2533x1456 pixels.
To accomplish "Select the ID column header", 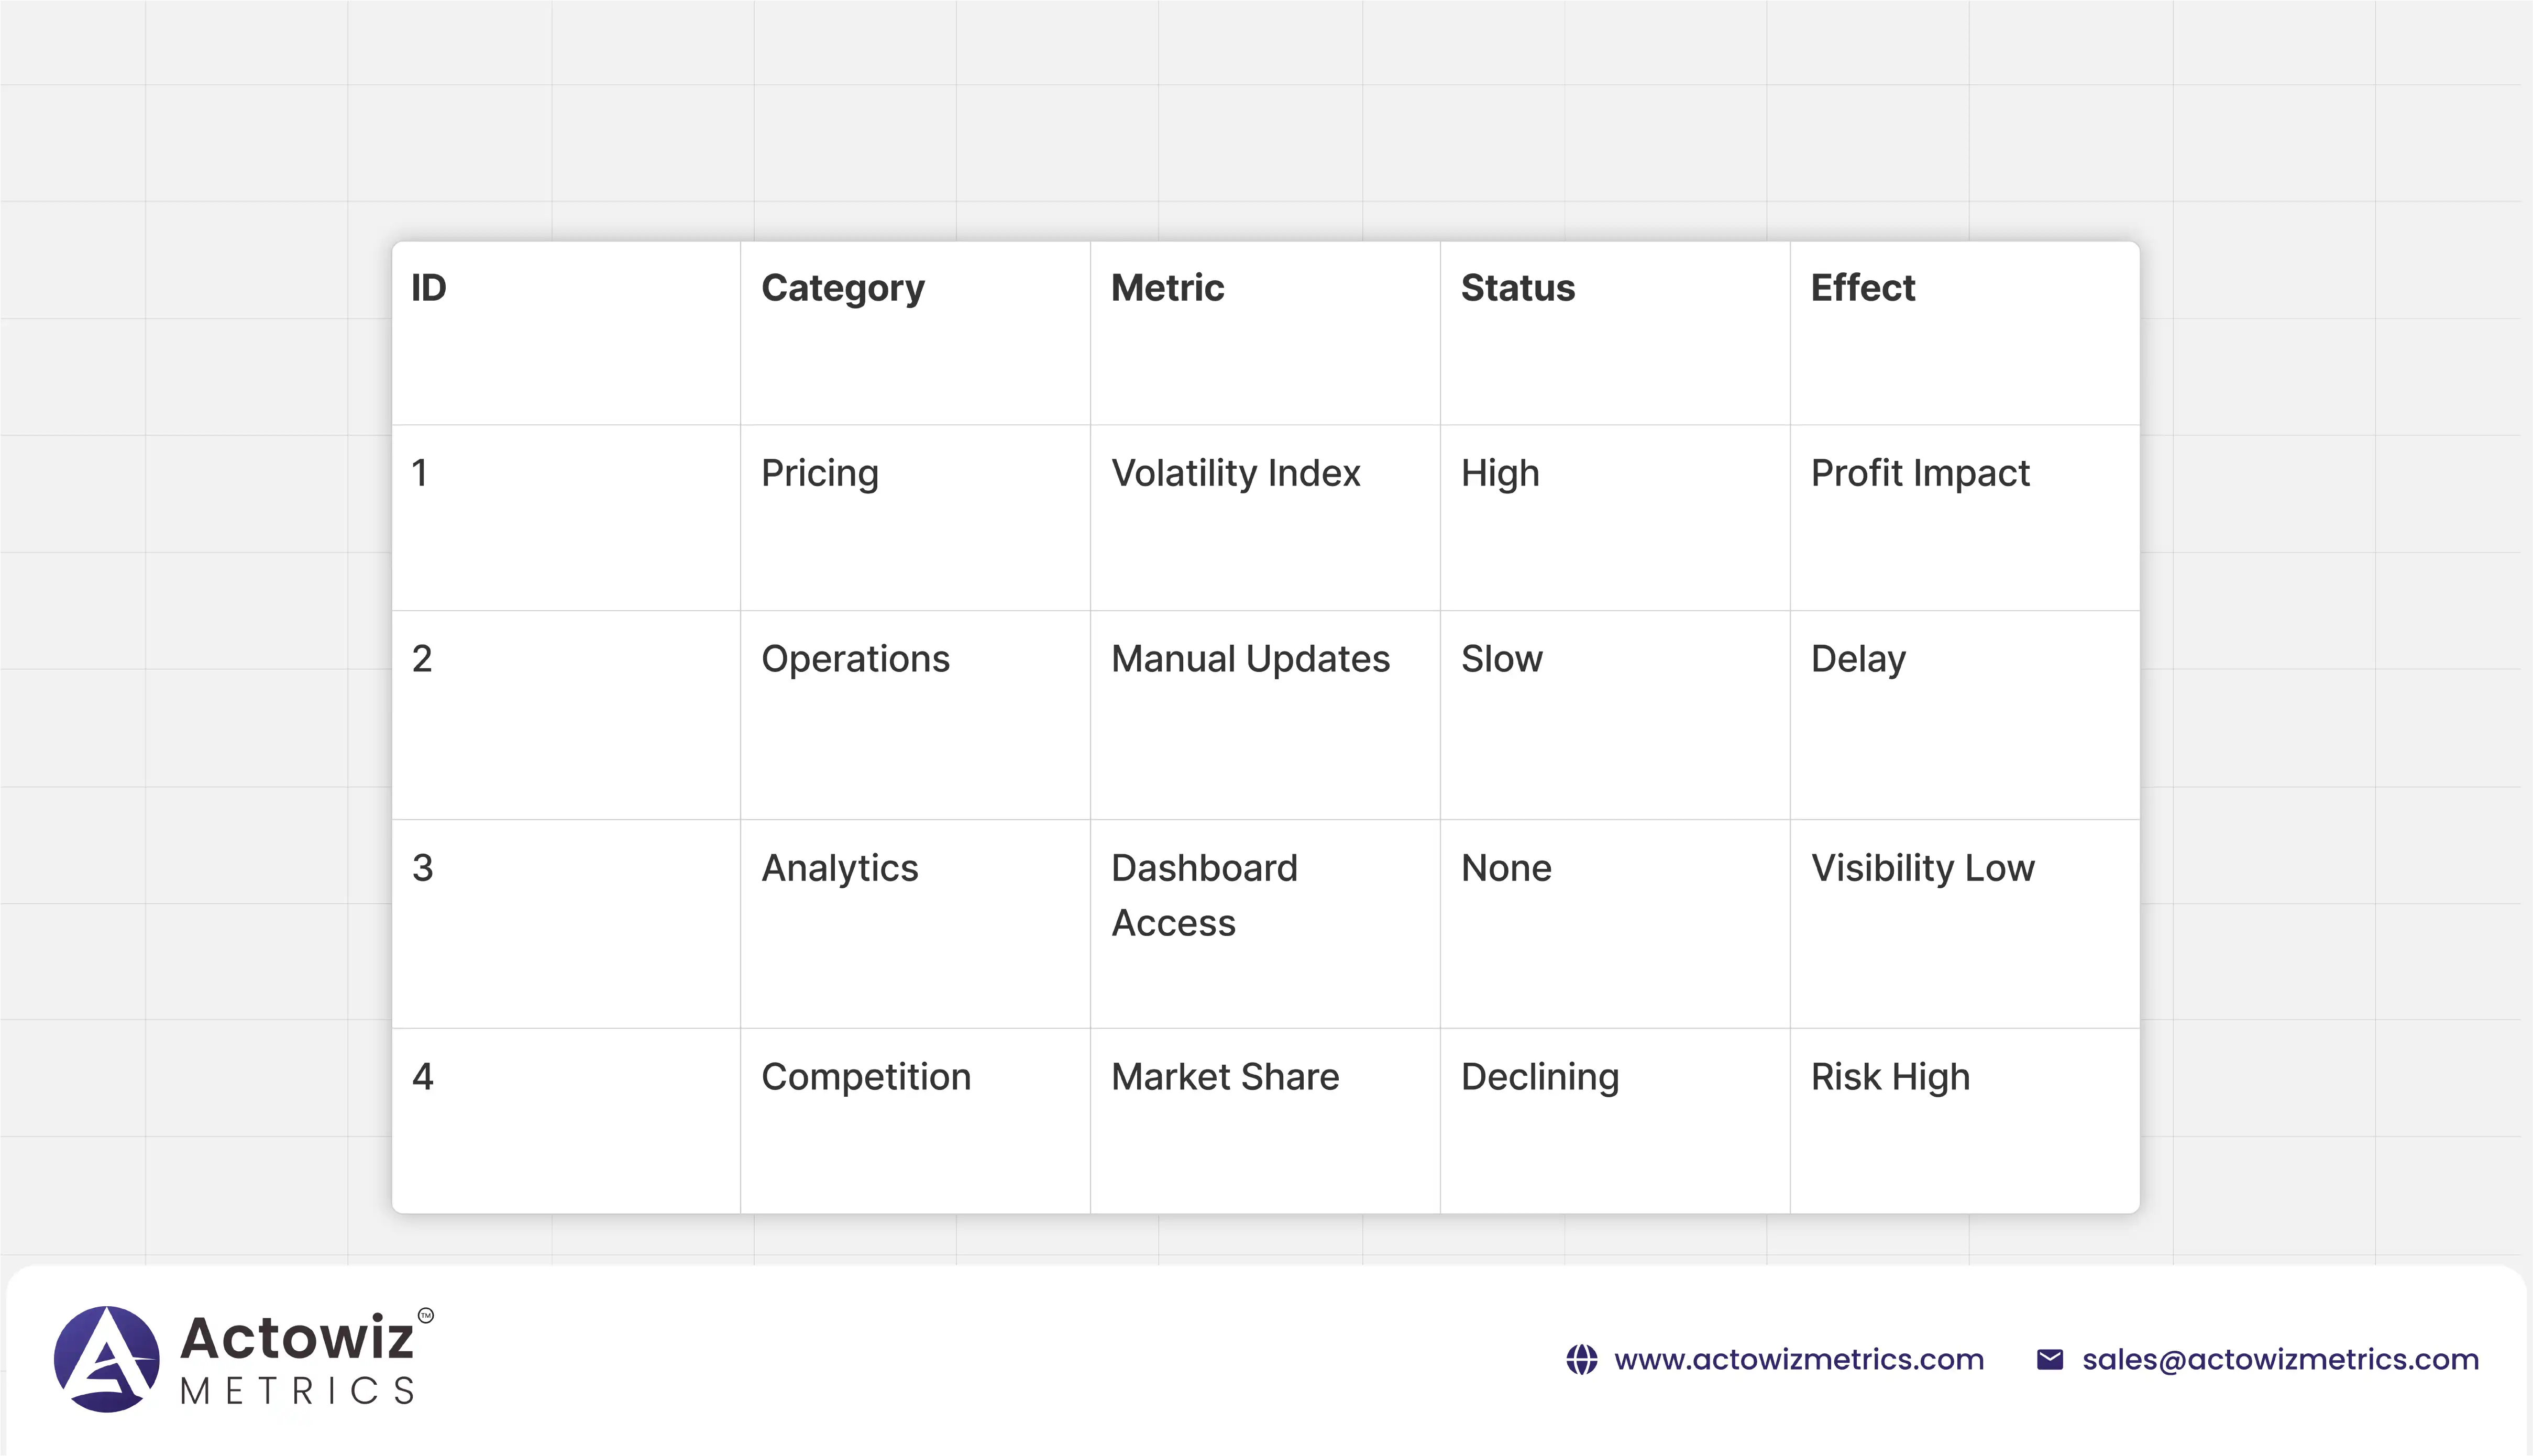I will pos(429,288).
